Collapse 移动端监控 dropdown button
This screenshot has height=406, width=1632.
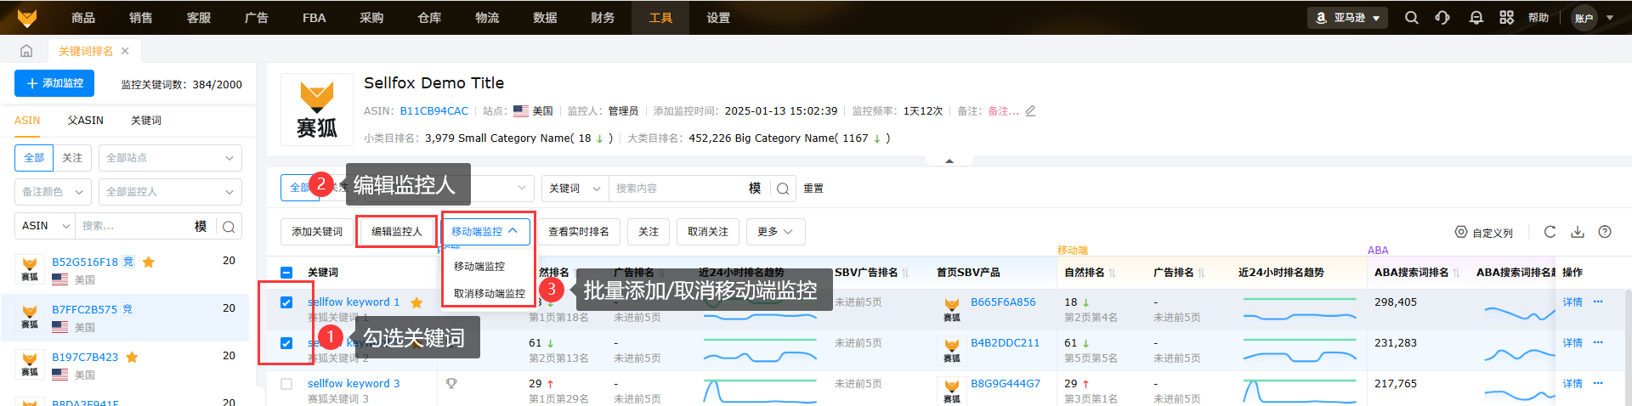[x=485, y=231]
